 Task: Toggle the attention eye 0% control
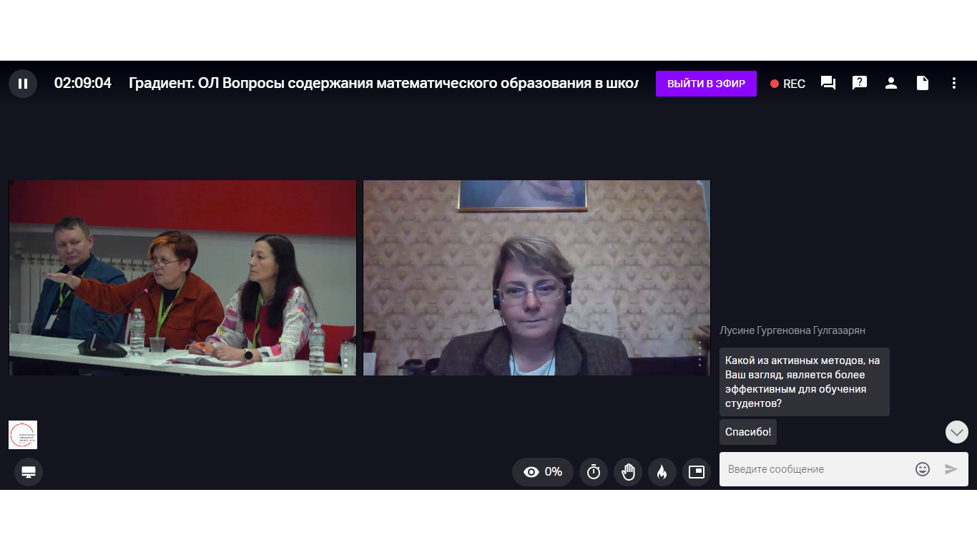coord(543,472)
